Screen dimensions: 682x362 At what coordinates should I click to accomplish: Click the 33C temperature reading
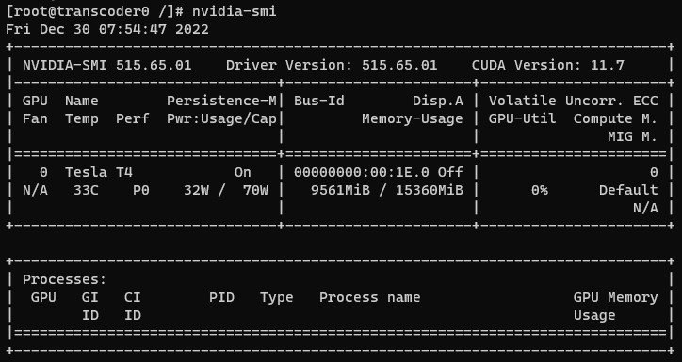pyautogui.click(x=86, y=190)
